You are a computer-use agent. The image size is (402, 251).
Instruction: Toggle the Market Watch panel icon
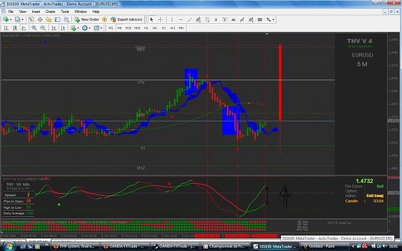pyautogui.click(x=31, y=19)
